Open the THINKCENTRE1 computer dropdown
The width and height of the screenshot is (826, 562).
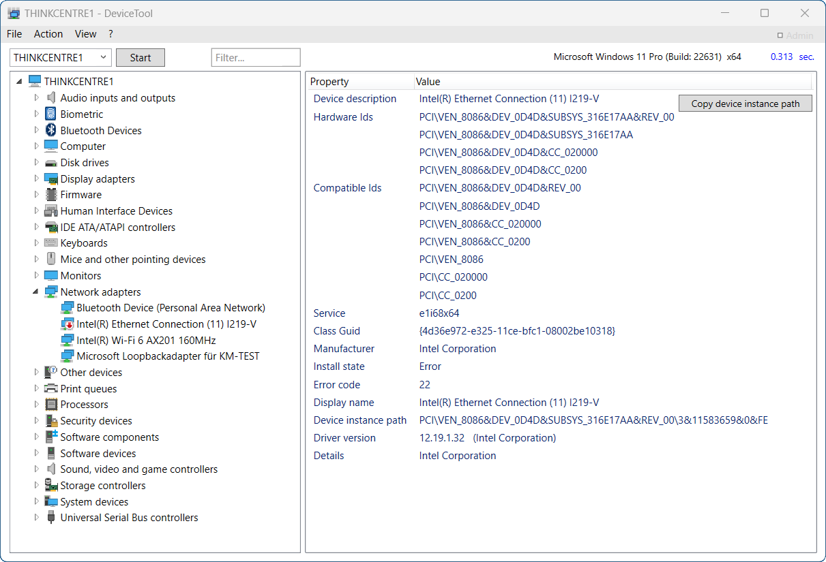103,58
